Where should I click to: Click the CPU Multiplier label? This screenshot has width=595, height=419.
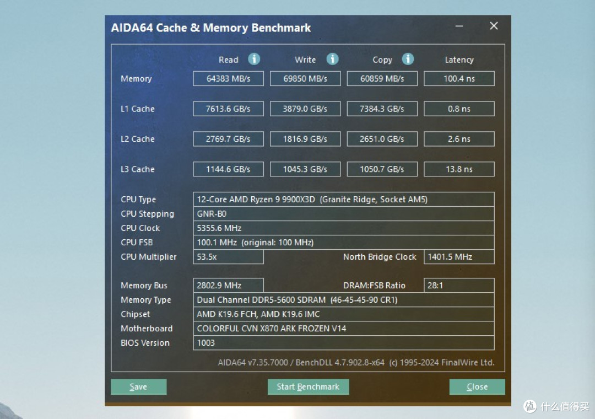coord(148,257)
